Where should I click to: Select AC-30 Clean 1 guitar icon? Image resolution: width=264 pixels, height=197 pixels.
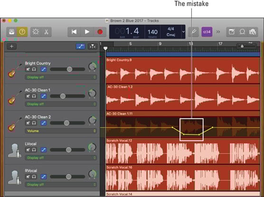pos(14,98)
